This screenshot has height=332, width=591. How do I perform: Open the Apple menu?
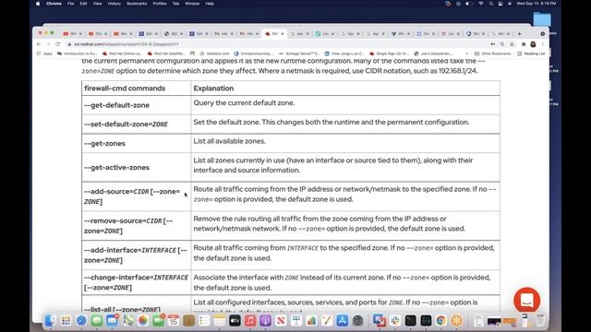coord(38,4)
